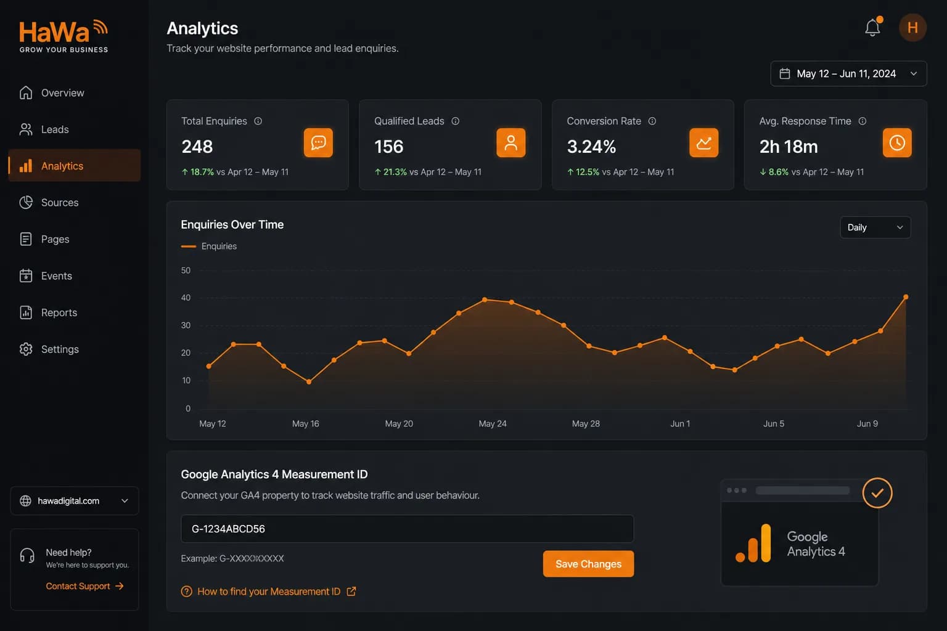Click the external link icon after Measurement ID link
The width and height of the screenshot is (947, 631).
point(351,592)
